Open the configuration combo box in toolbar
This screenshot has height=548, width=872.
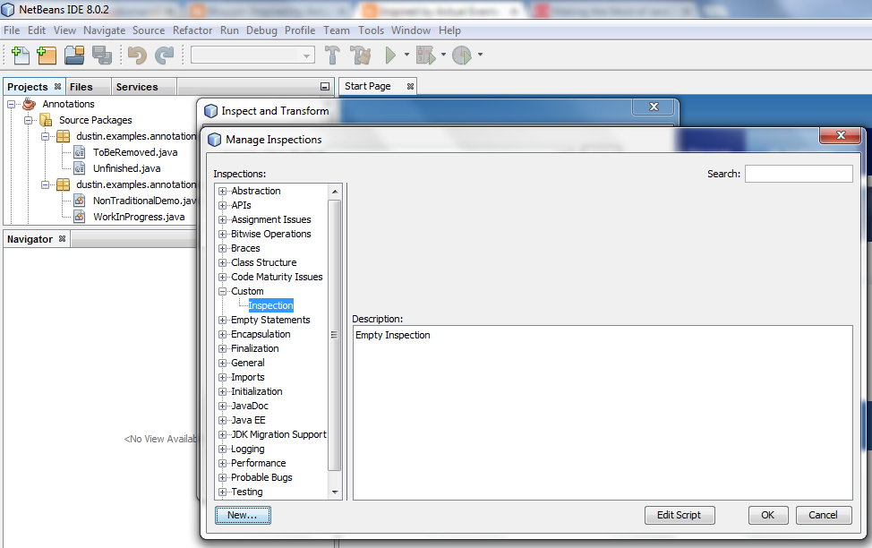coord(253,56)
